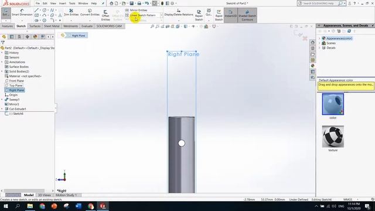Screen dimensions: 375x211
Task: Expand Decals in the task pane
Action: pos(319,48)
